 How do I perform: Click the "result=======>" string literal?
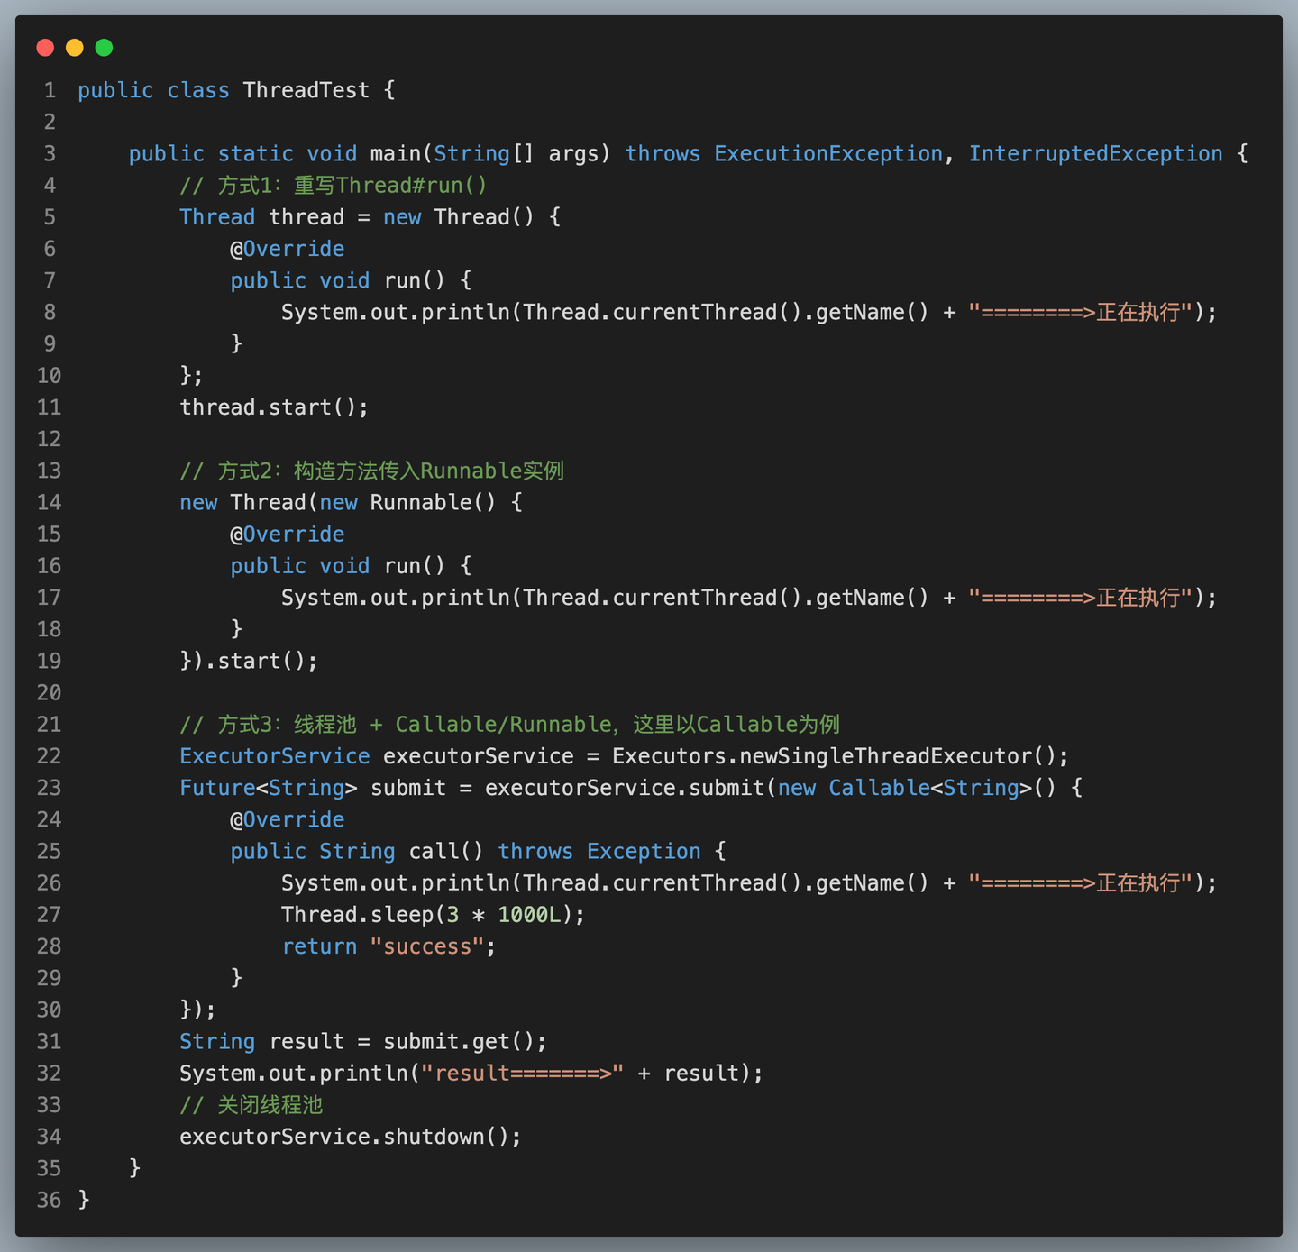click(x=522, y=1074)
